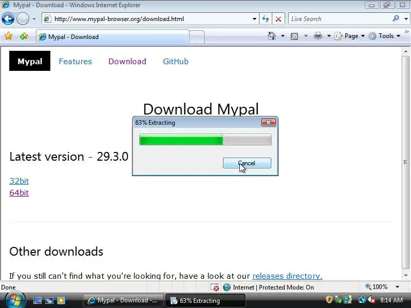411x308 pixels.
Task: Open the Tools menu
Action: pyautogui.click(x=384, y=36)
